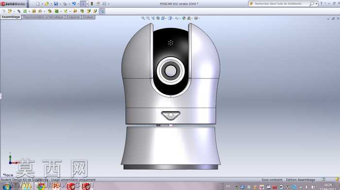Click the Previous View icon
The width and height of the screenshot is (340, 190).
click(153, 18)
